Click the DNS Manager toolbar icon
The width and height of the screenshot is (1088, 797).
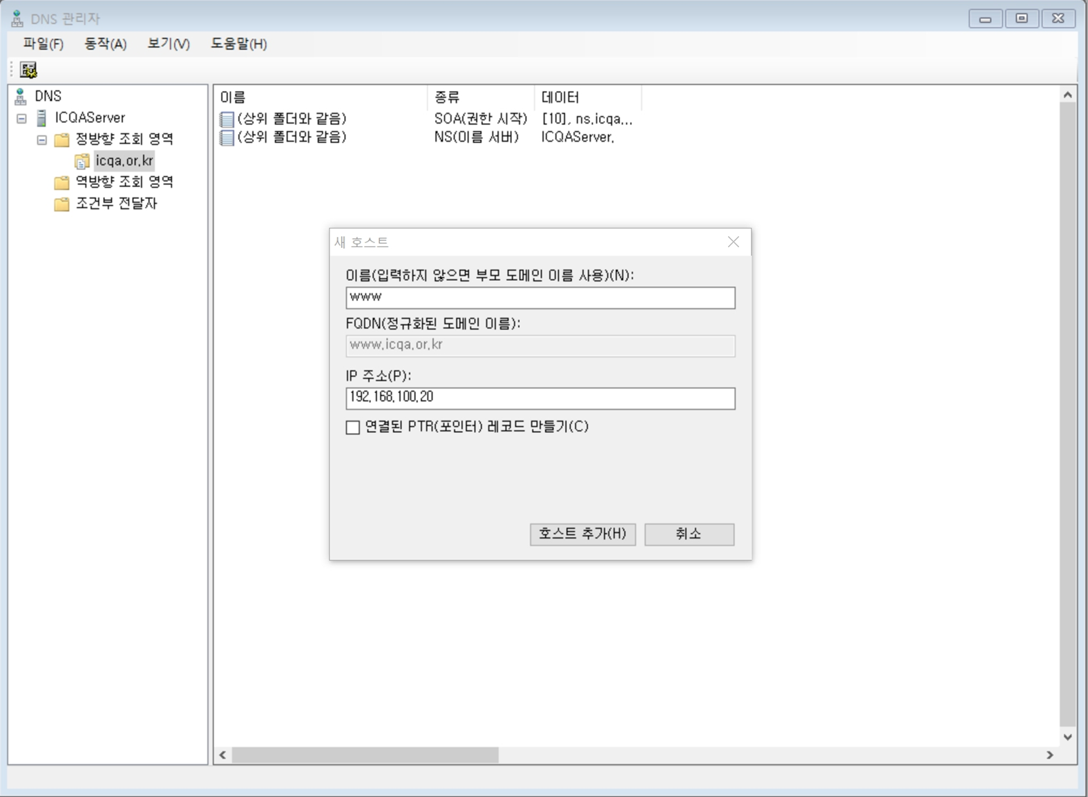point(28,70)
